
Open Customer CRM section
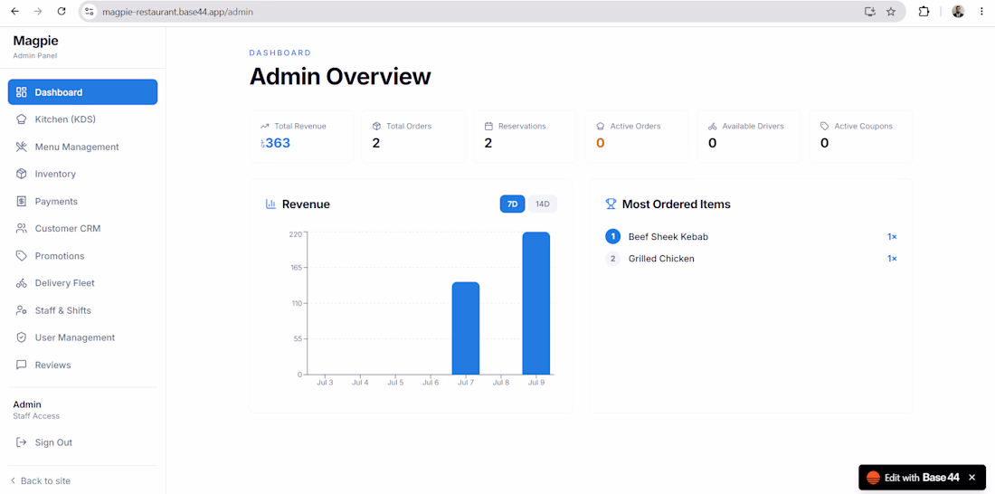click(82, 229)
